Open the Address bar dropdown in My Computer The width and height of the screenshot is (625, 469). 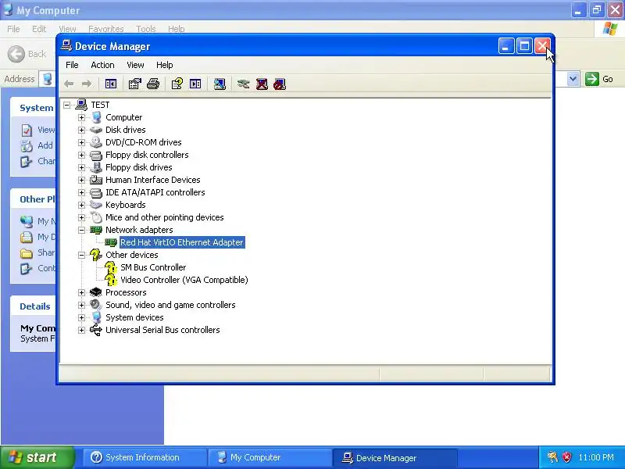tap(573, 79)
